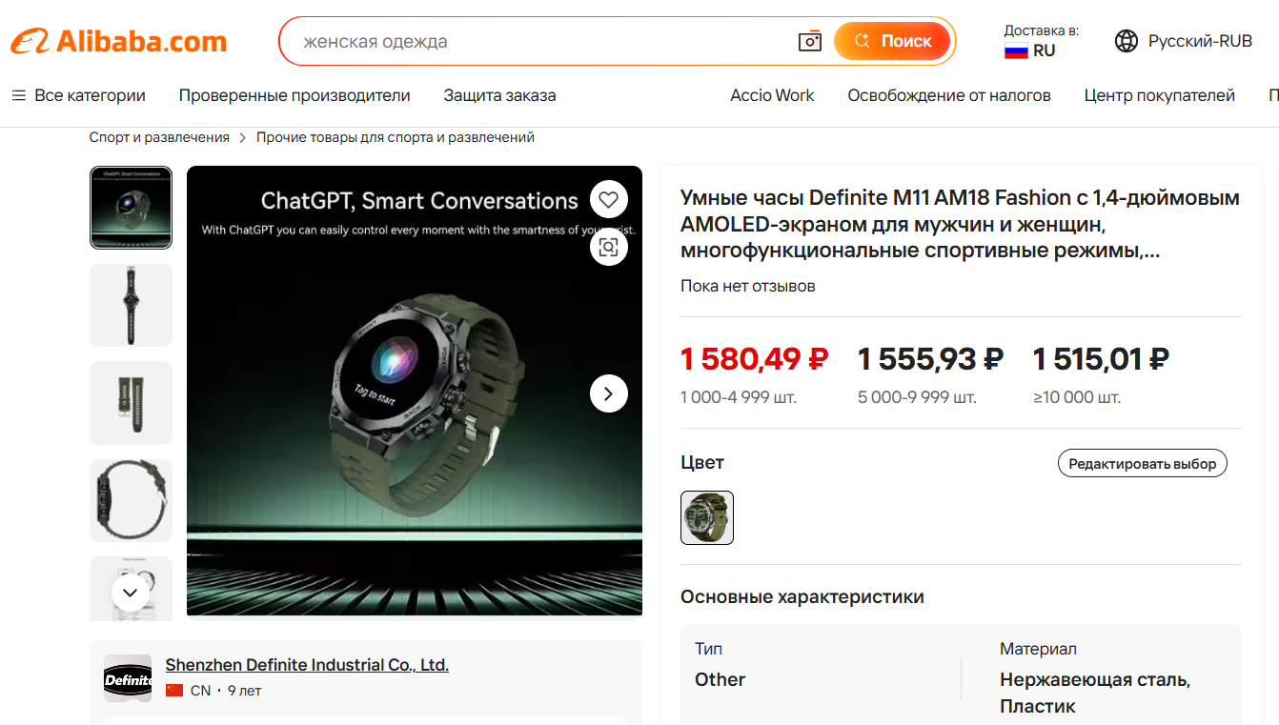Click the camera image search icon

[809, 41]
